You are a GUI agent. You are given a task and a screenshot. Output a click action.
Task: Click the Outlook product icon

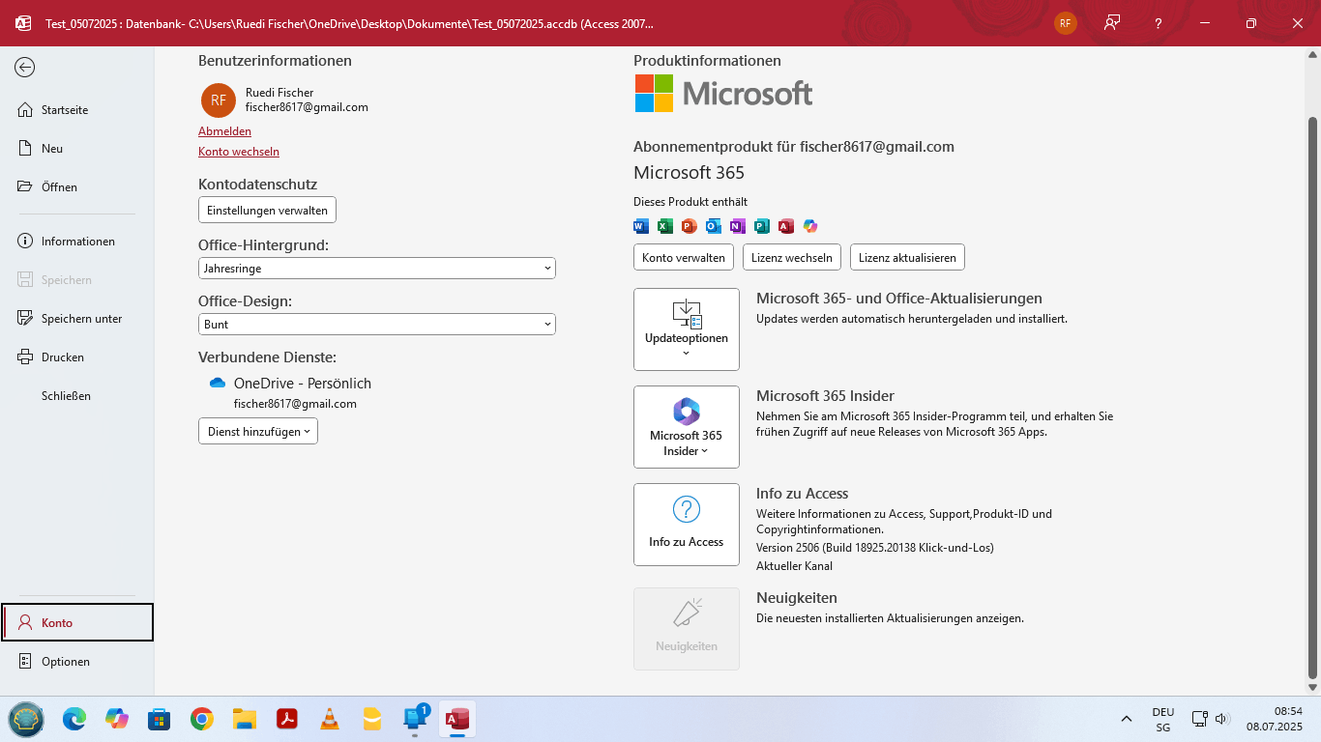714,226
